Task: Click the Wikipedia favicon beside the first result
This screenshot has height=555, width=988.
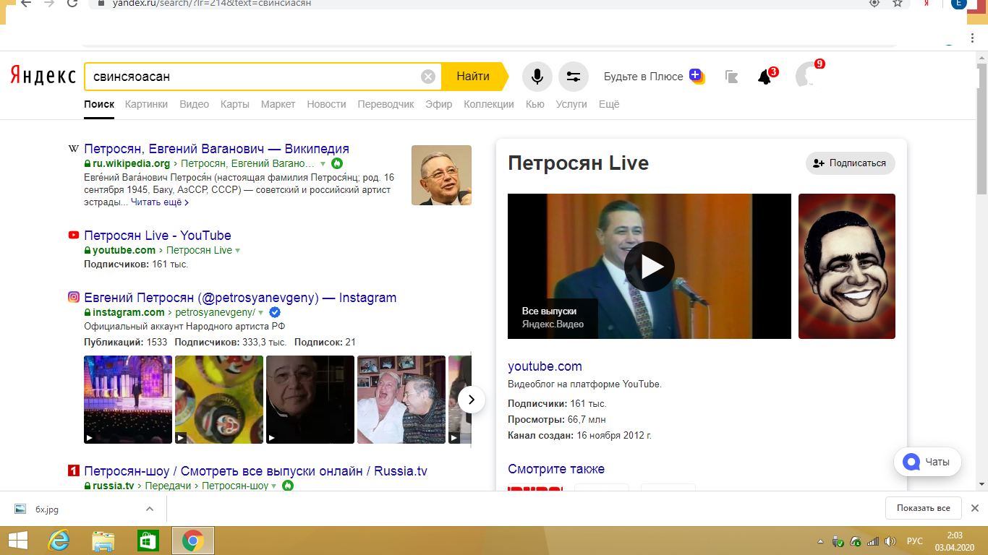Action: click(x=73, y=149)
